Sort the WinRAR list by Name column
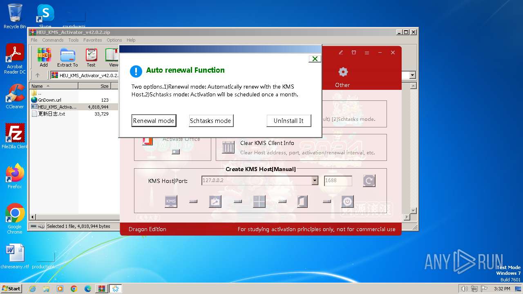This screenshot has height=294, width=523. [x=54, y=86]
